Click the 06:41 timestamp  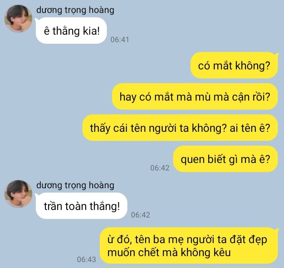pos(120,40)
